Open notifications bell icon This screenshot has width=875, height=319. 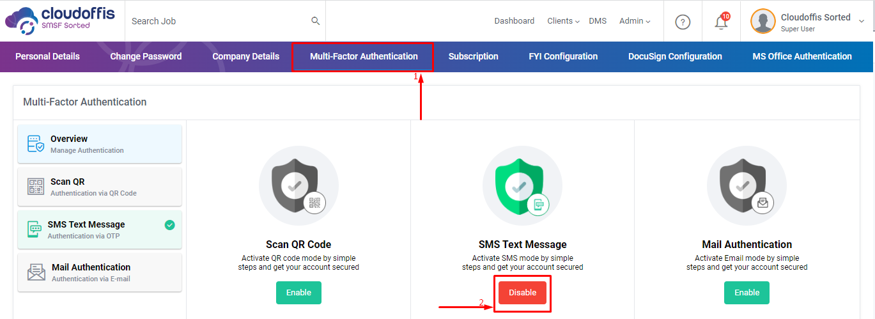click(721, 22)
